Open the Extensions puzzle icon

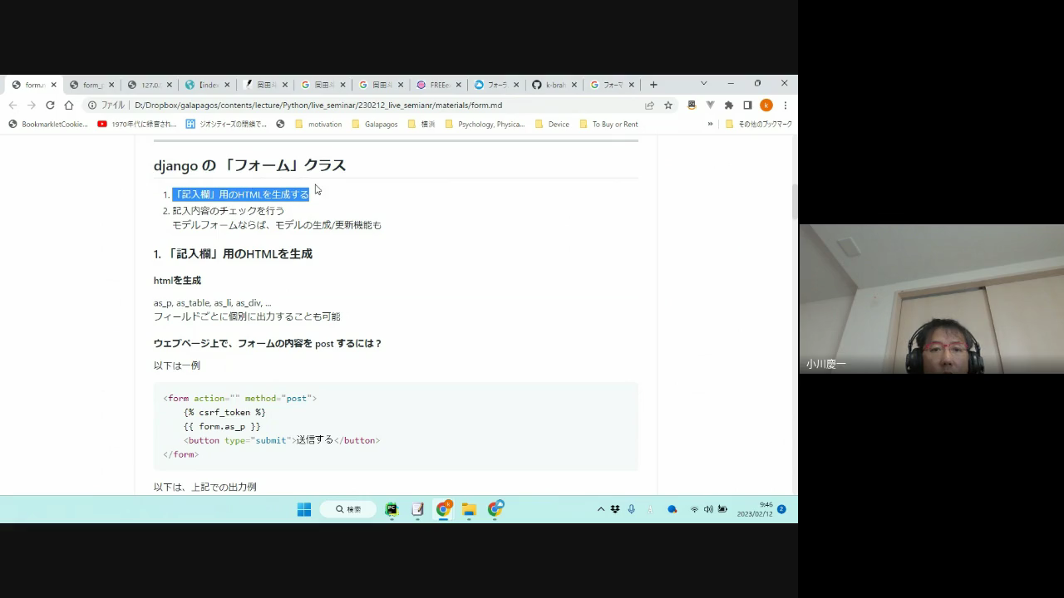click(x=729, y=105)
